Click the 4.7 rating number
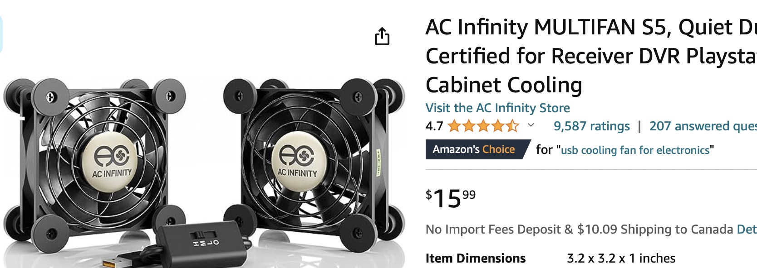The image size is (757, 268). [434, 126]
